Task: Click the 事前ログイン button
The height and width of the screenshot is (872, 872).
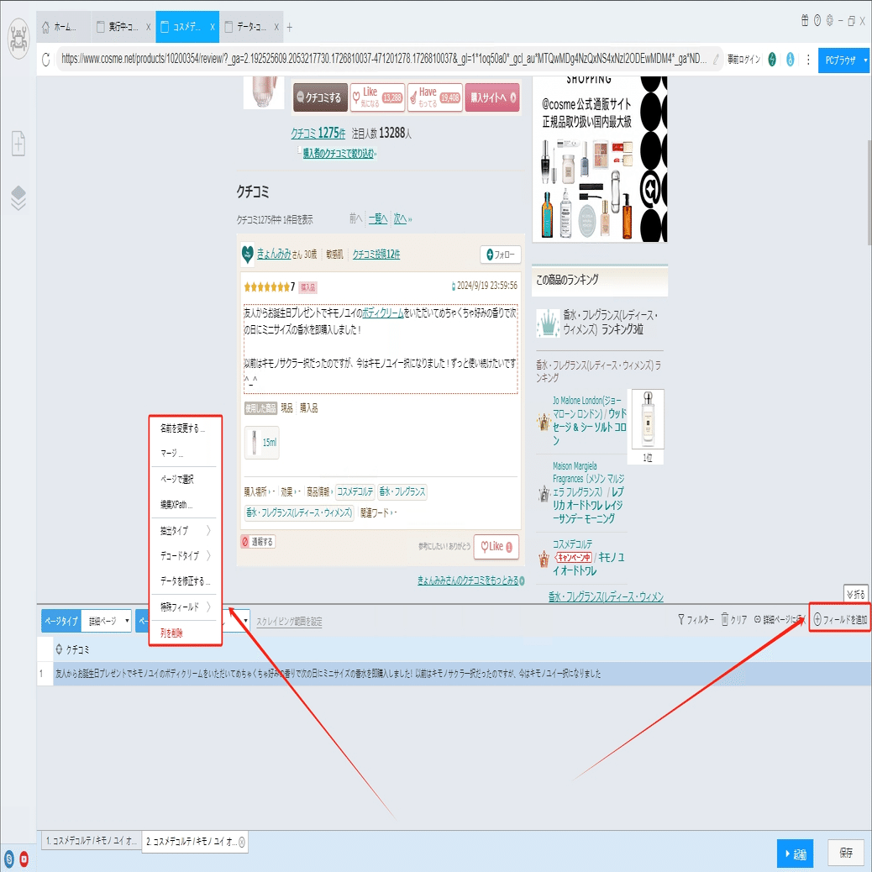Action: click(744, 59)
